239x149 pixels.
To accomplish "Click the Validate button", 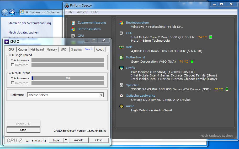I will (78, 140).
